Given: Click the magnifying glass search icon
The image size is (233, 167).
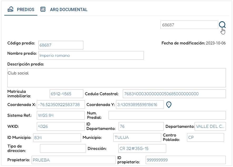Looking at the screenshot, I should pyautogui.click(x=222, y=25).
